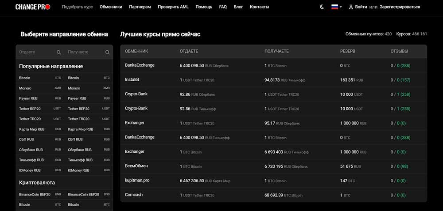This screenshot has width=443, height=211.
Task: Open Подобрать курс menu item
Action: 78,7
